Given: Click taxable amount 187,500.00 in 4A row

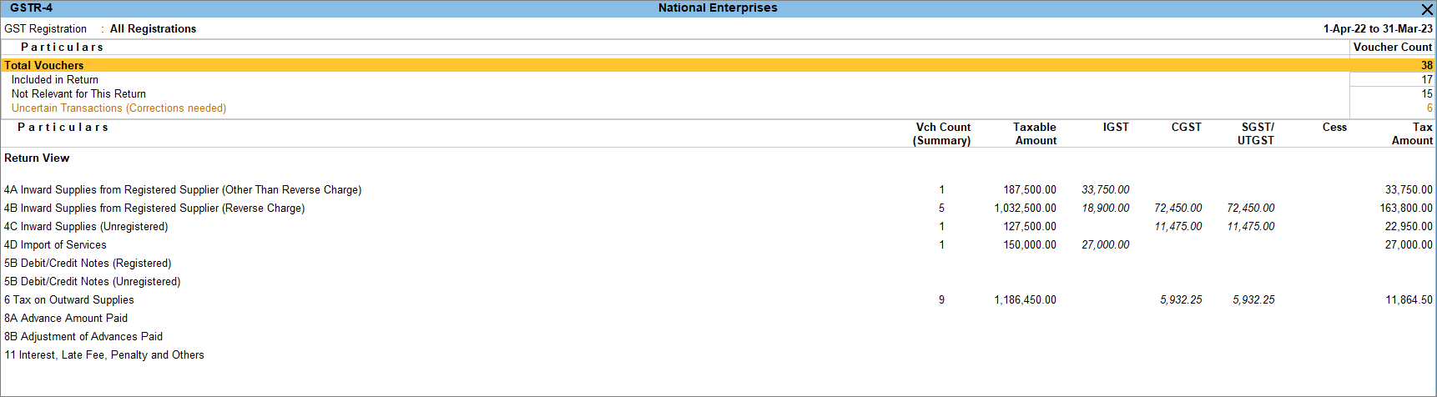Looking at the screenshot, I should [x=1030, y=190].
